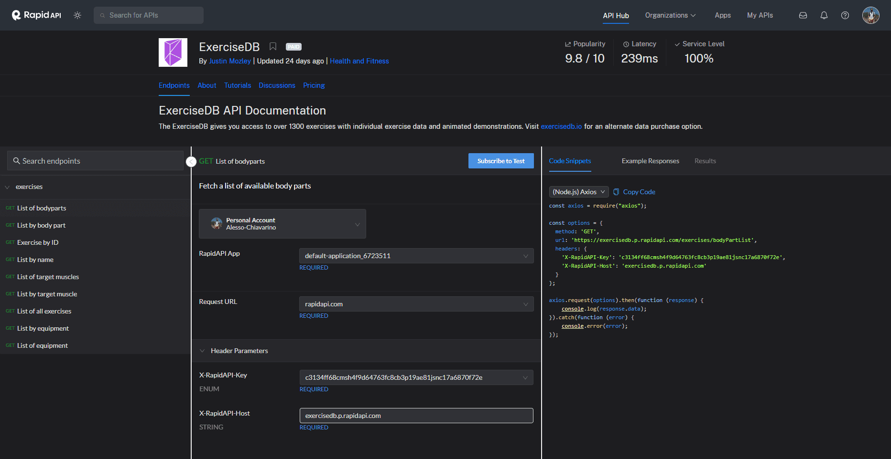Open the X-RapidAPI-Key dropdown
Screen dimensions: 891x459
pos(416,377)
